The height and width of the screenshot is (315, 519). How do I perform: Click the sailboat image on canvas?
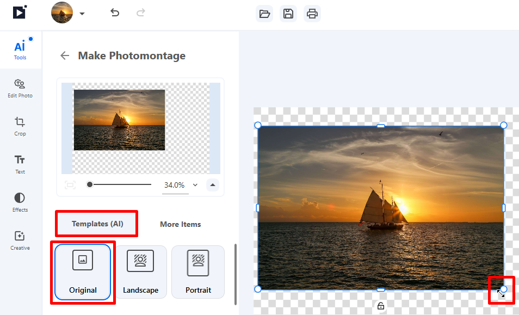coord(381,208)
